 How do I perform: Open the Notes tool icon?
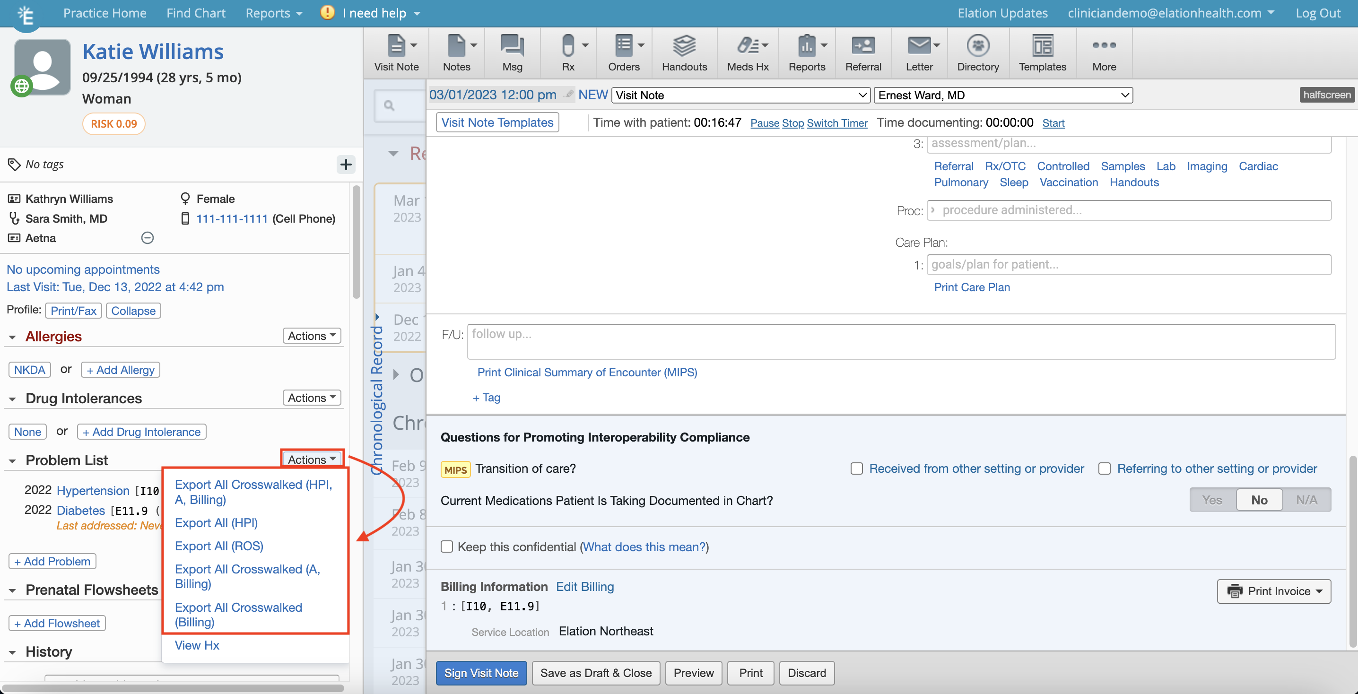pos(455,52)
